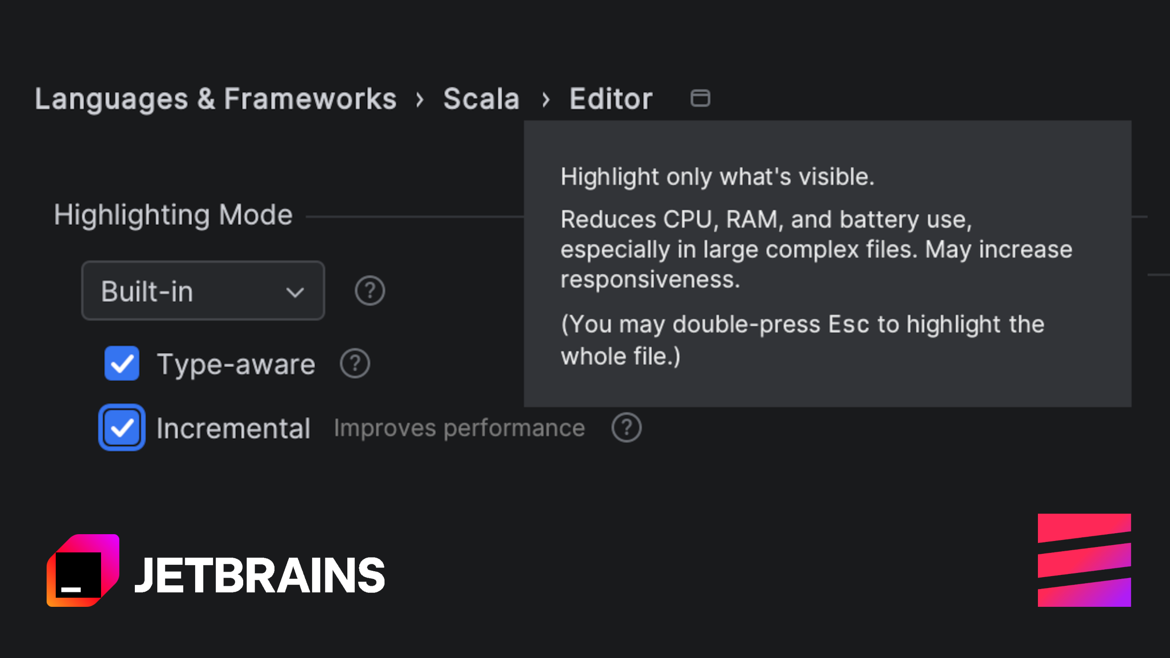Viewport: 1170px width, 658px height.
Task: Click the breadcrumb arrow before Scala
Action: point(420,99)
